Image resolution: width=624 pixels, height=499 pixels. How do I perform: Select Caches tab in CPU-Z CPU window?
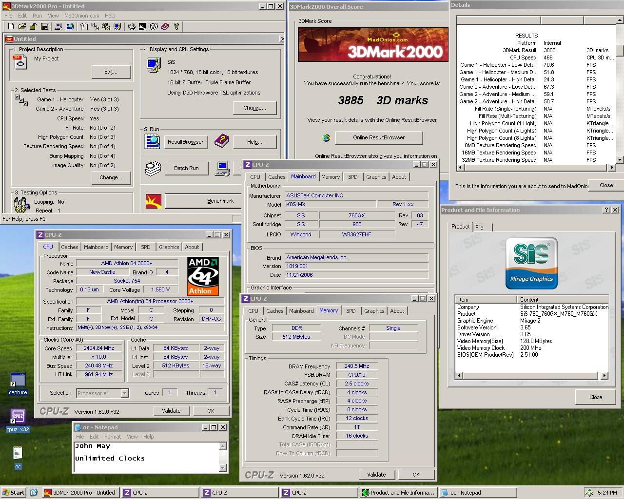(x=70, y=247)
